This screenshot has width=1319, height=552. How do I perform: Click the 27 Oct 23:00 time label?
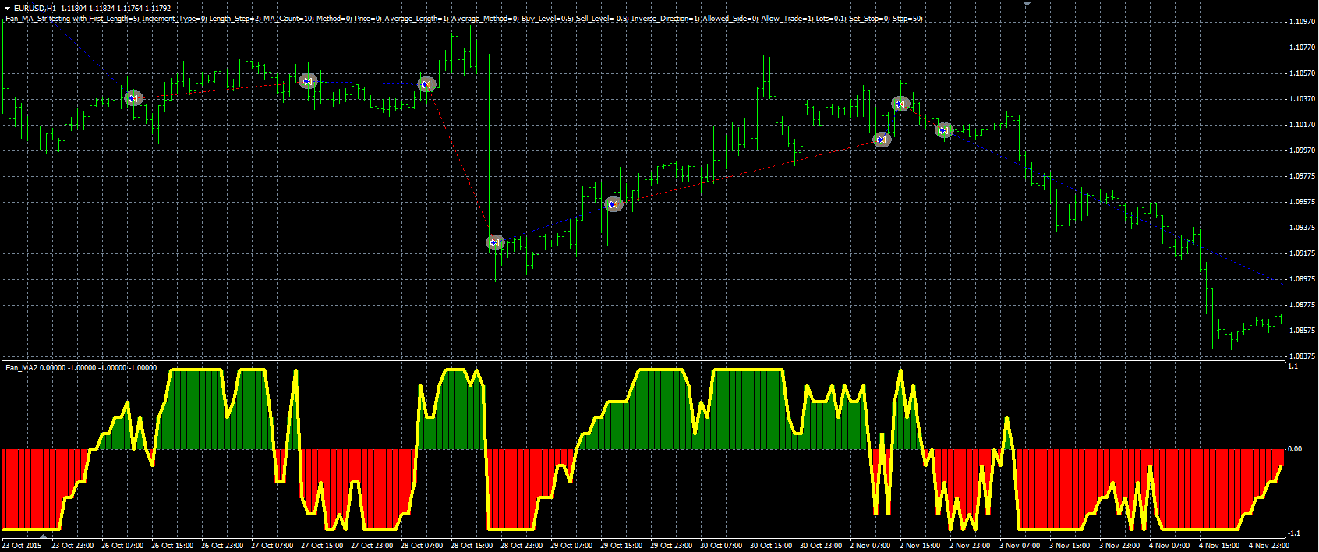(372, 546)
